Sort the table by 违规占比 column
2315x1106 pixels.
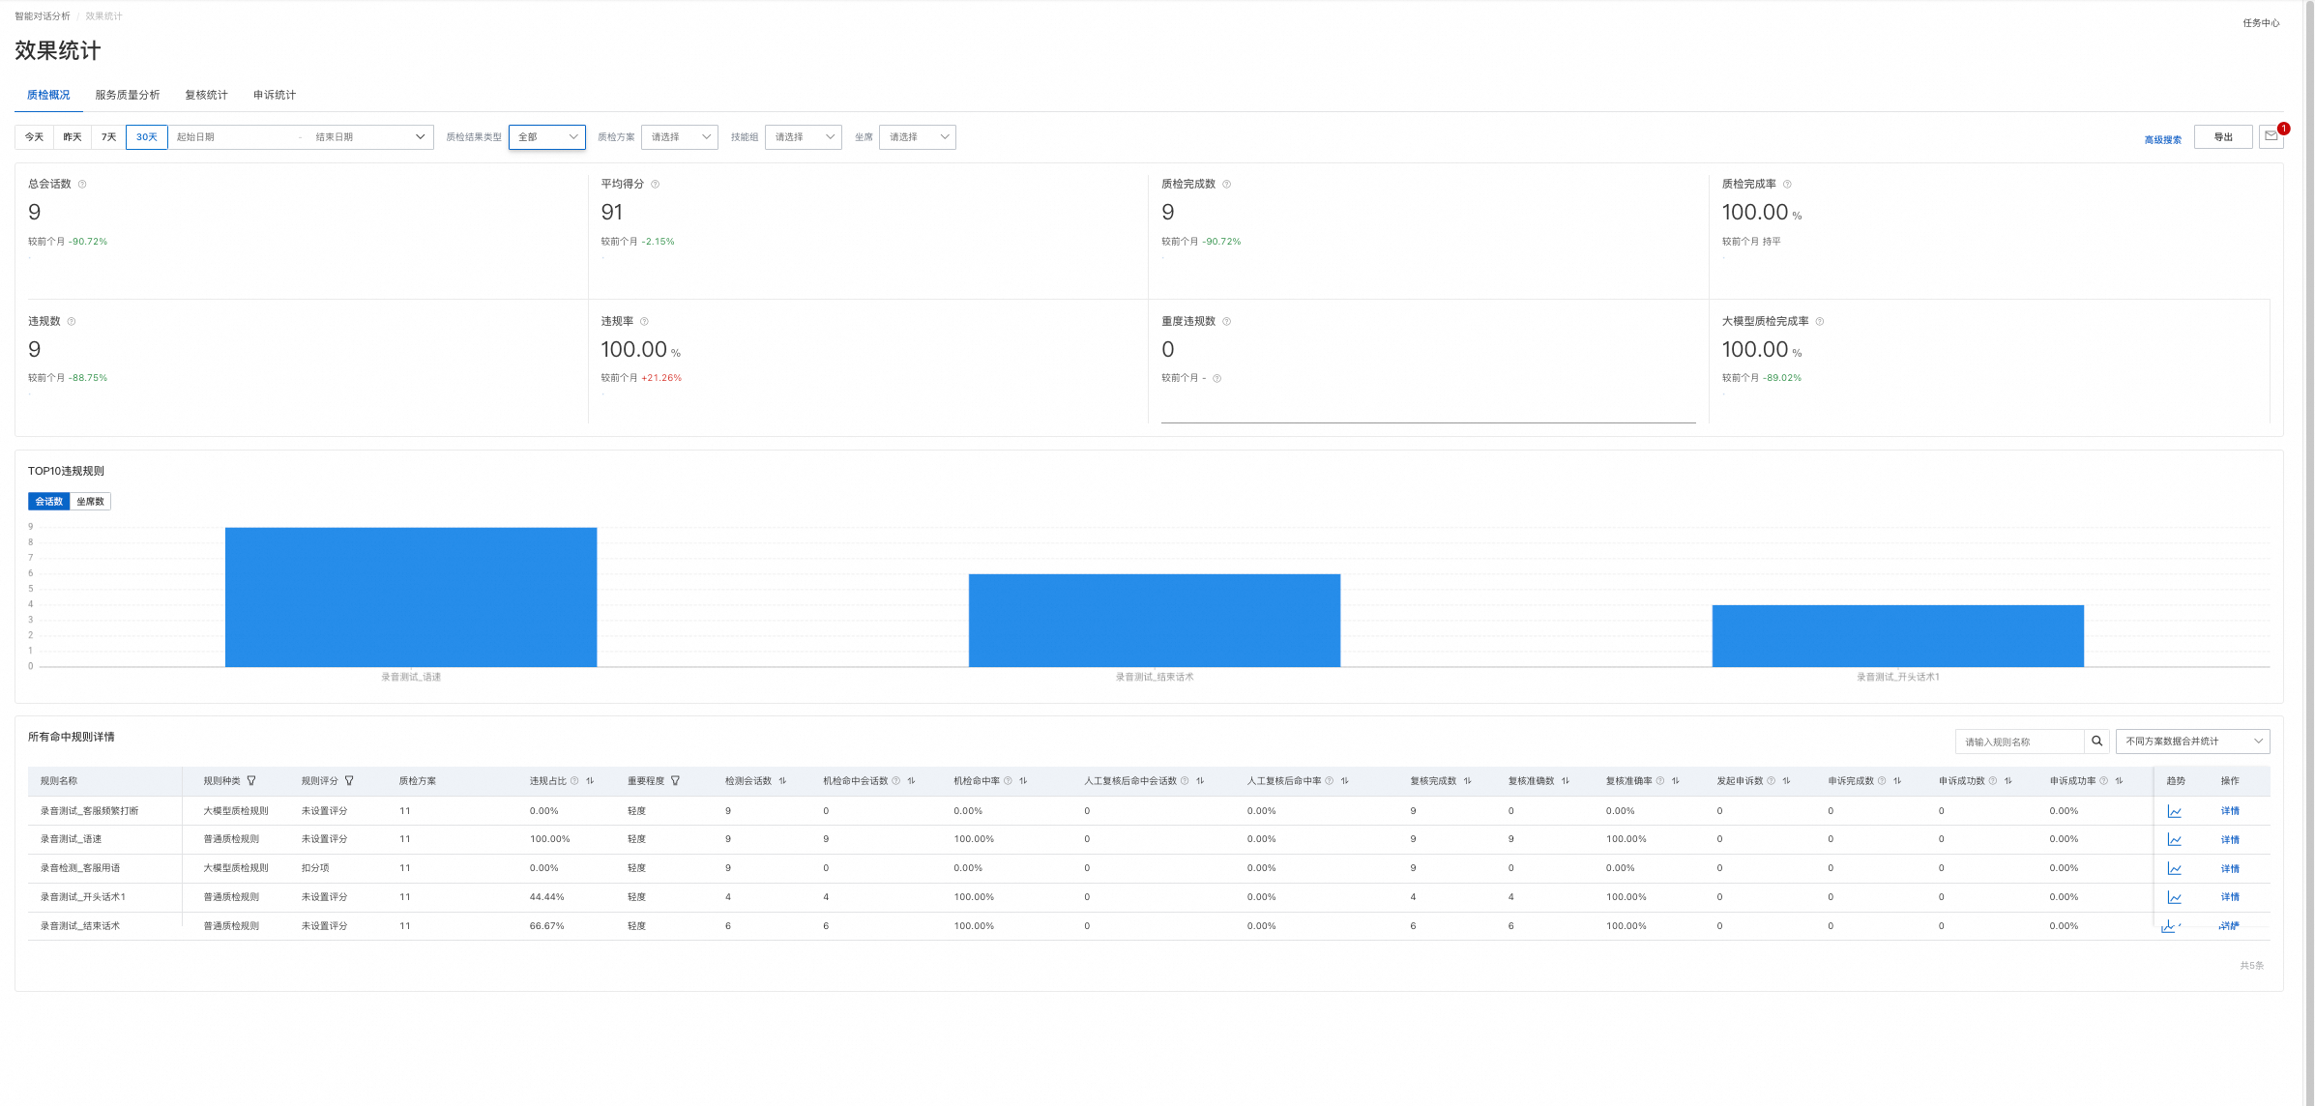click(590, 781)
